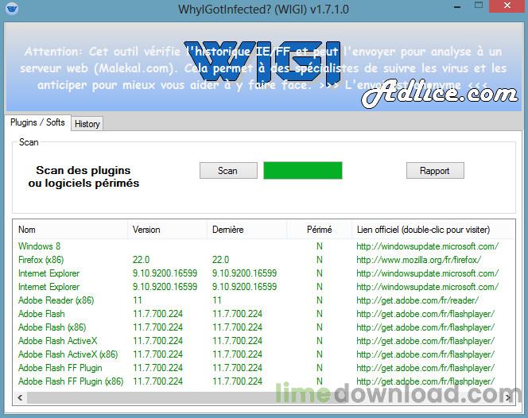The height and width of the screenshot is (418, 528).
Task: Select the Adobe Flash ActiveX (x86) entry
Action: coord(68,354)
